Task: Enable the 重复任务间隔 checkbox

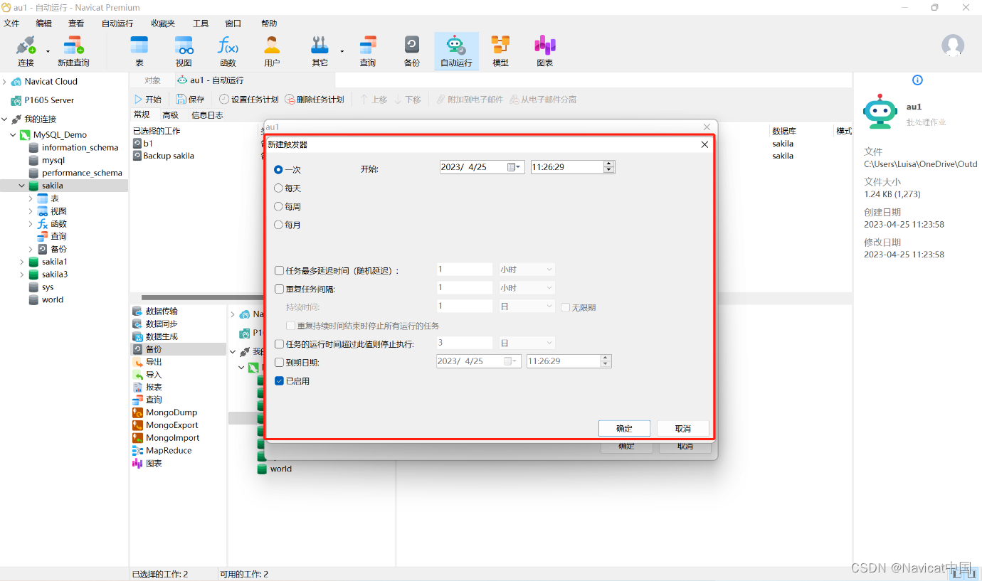Action: 280,289
